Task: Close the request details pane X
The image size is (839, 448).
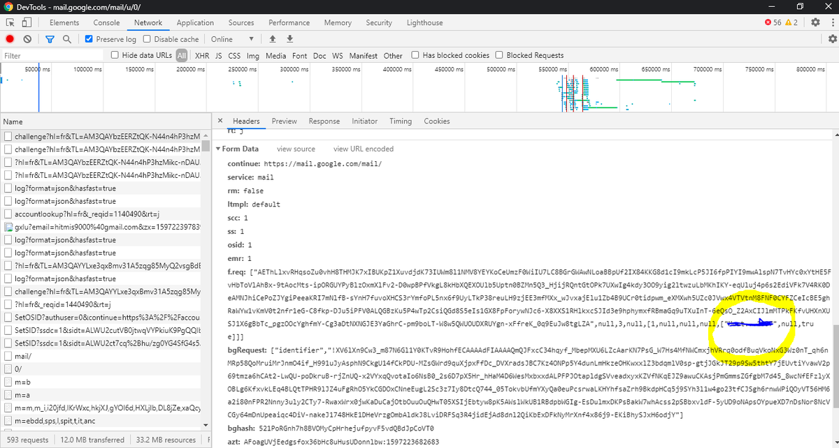Action: [x=220, y=121]
